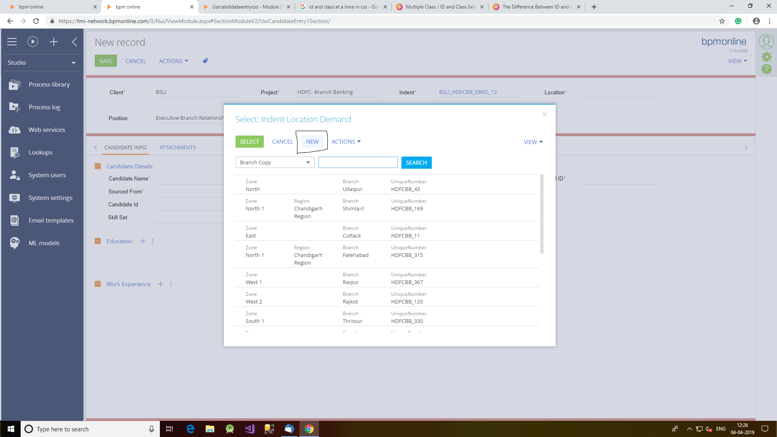
Task: Click the green SAVE button
Action: click(106, 61)
